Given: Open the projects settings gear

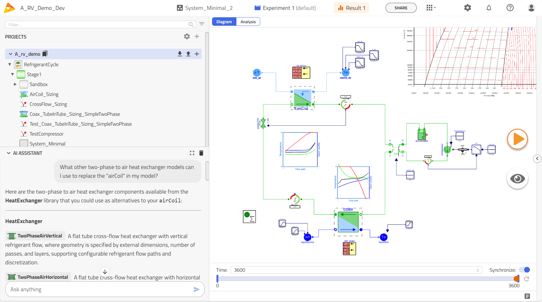Looking at the screenshot, I should 187,37.
